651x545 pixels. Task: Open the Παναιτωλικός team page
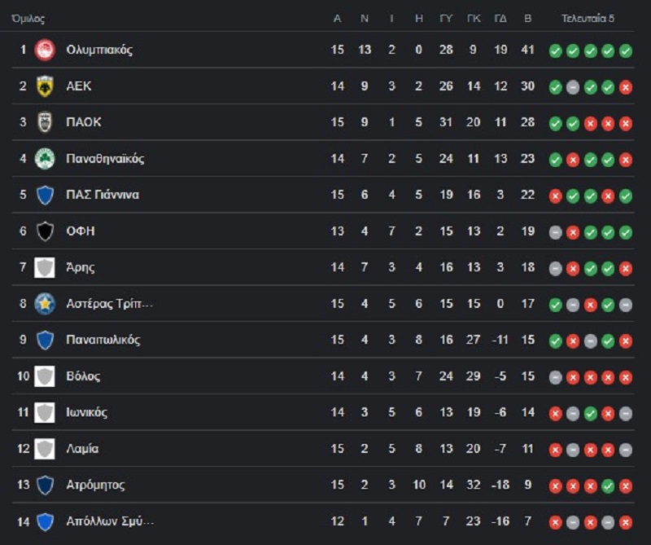[x=103, y=340]
